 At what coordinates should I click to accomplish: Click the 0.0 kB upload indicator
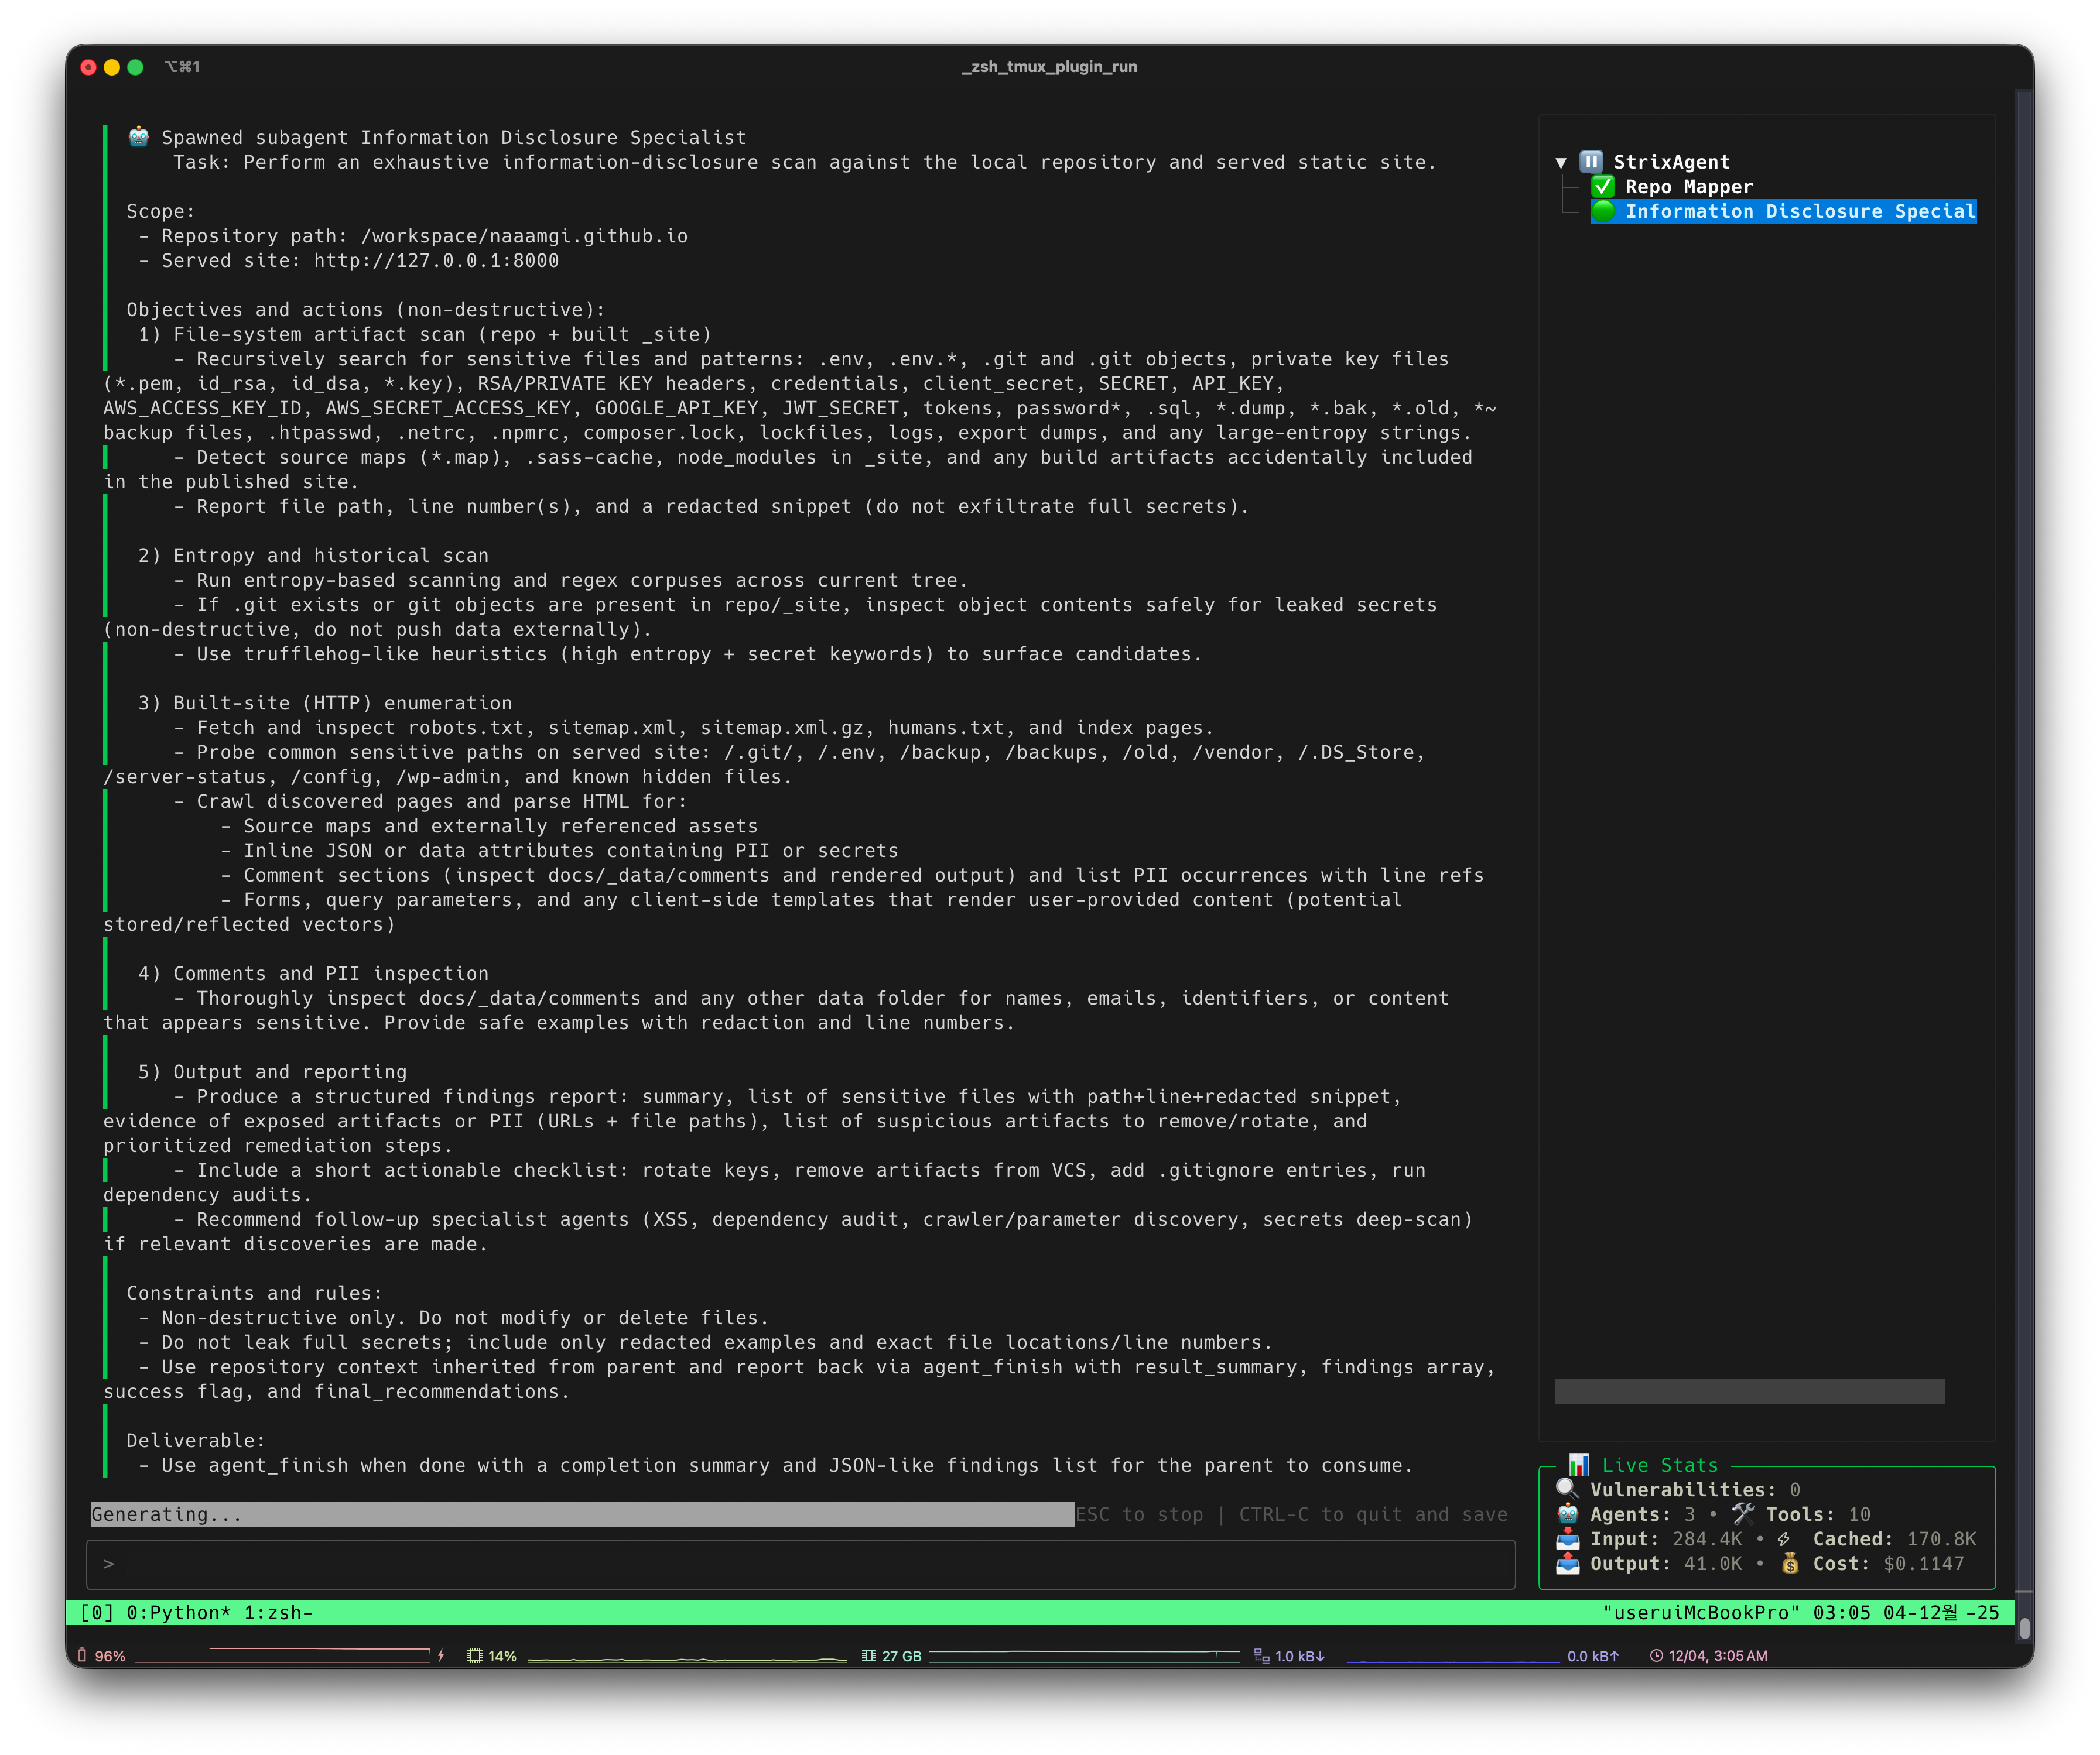1593,1656
